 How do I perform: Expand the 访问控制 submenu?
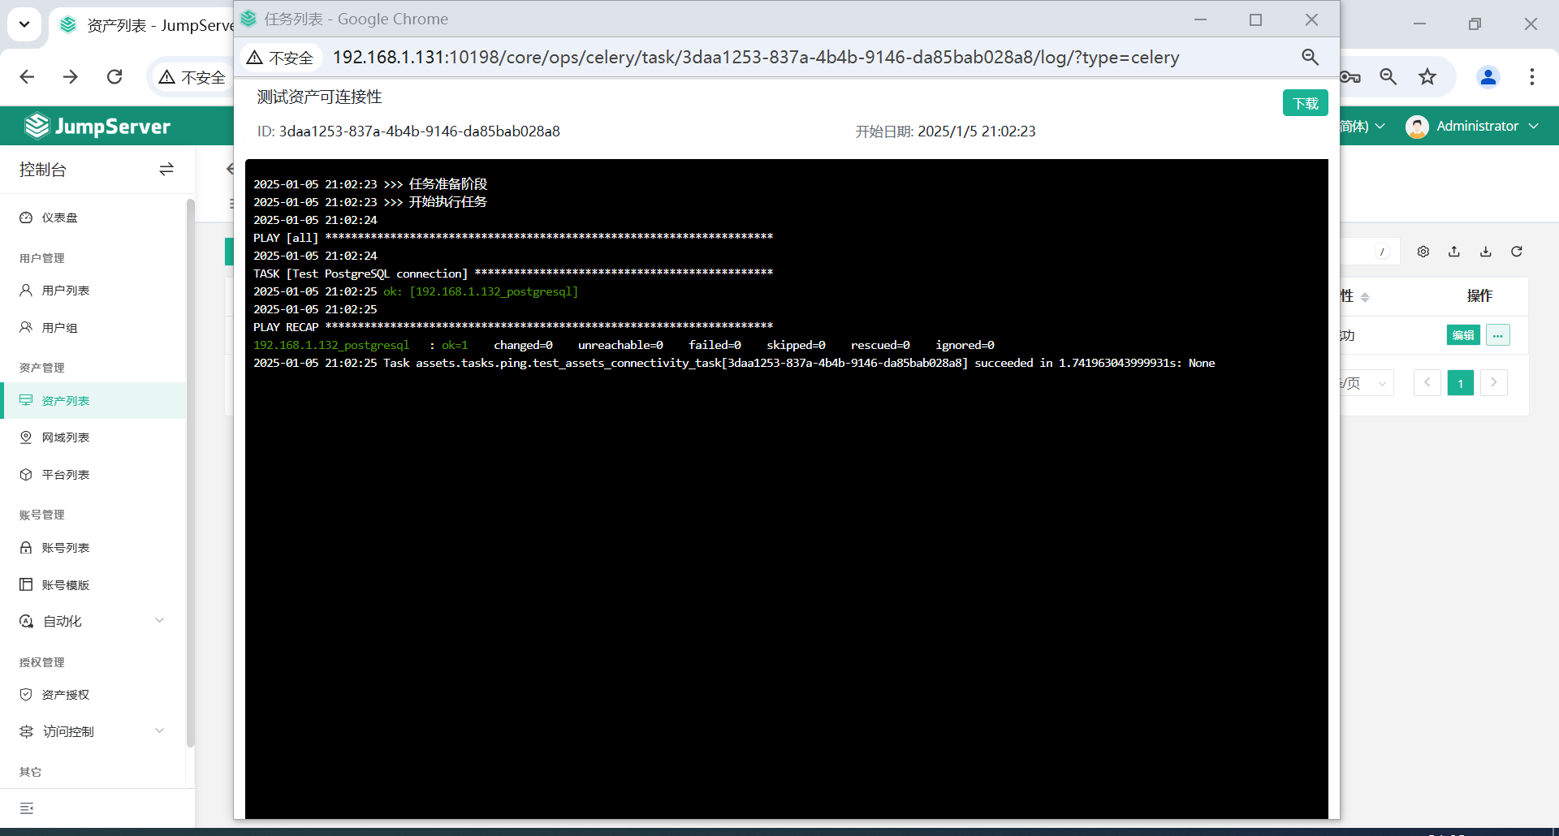[93, 731]
